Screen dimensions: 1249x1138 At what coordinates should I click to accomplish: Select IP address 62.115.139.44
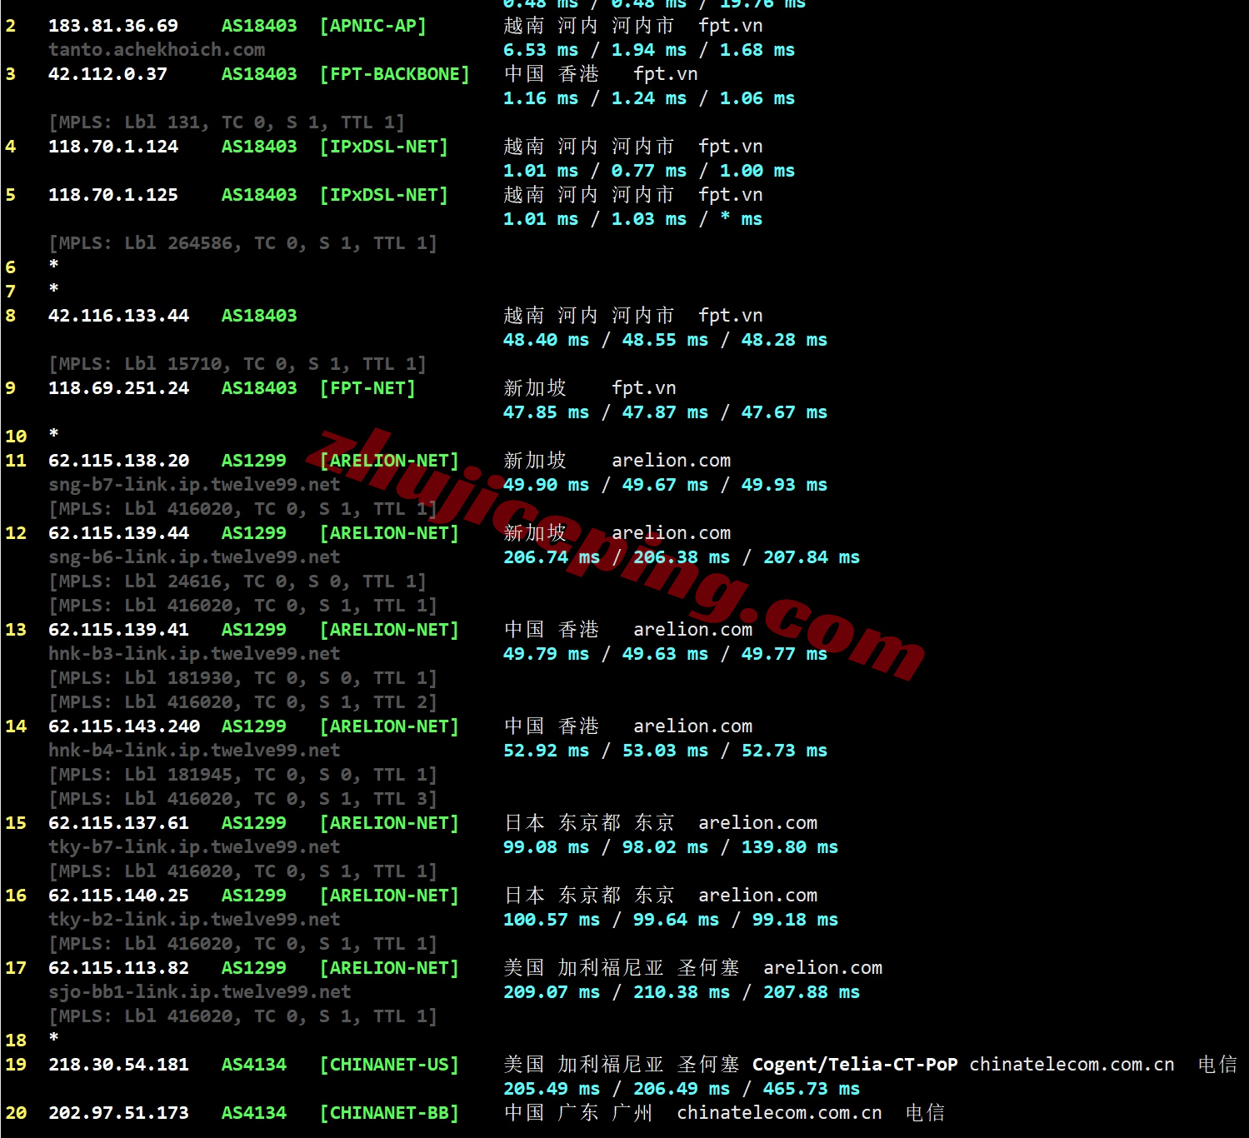point(118,533)
